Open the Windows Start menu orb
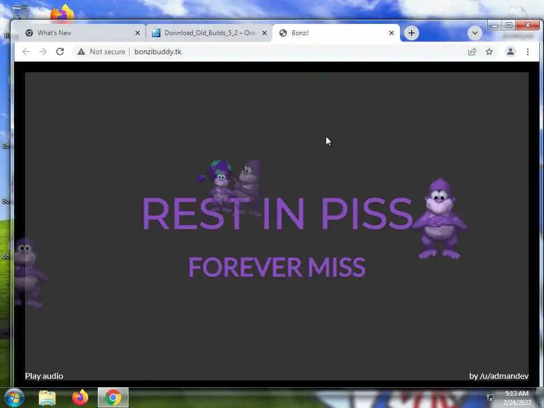The width and height of the screenshot is (544, 408). click(x=14, y=397)
